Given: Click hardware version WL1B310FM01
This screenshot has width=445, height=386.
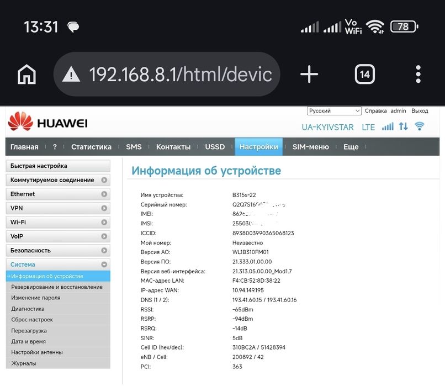Looking at the screenshot, I should pyautogui.click(x=251, y=252).
